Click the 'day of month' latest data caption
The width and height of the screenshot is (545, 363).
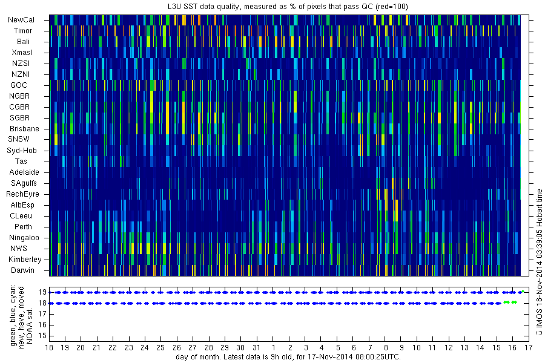point(288,357)
